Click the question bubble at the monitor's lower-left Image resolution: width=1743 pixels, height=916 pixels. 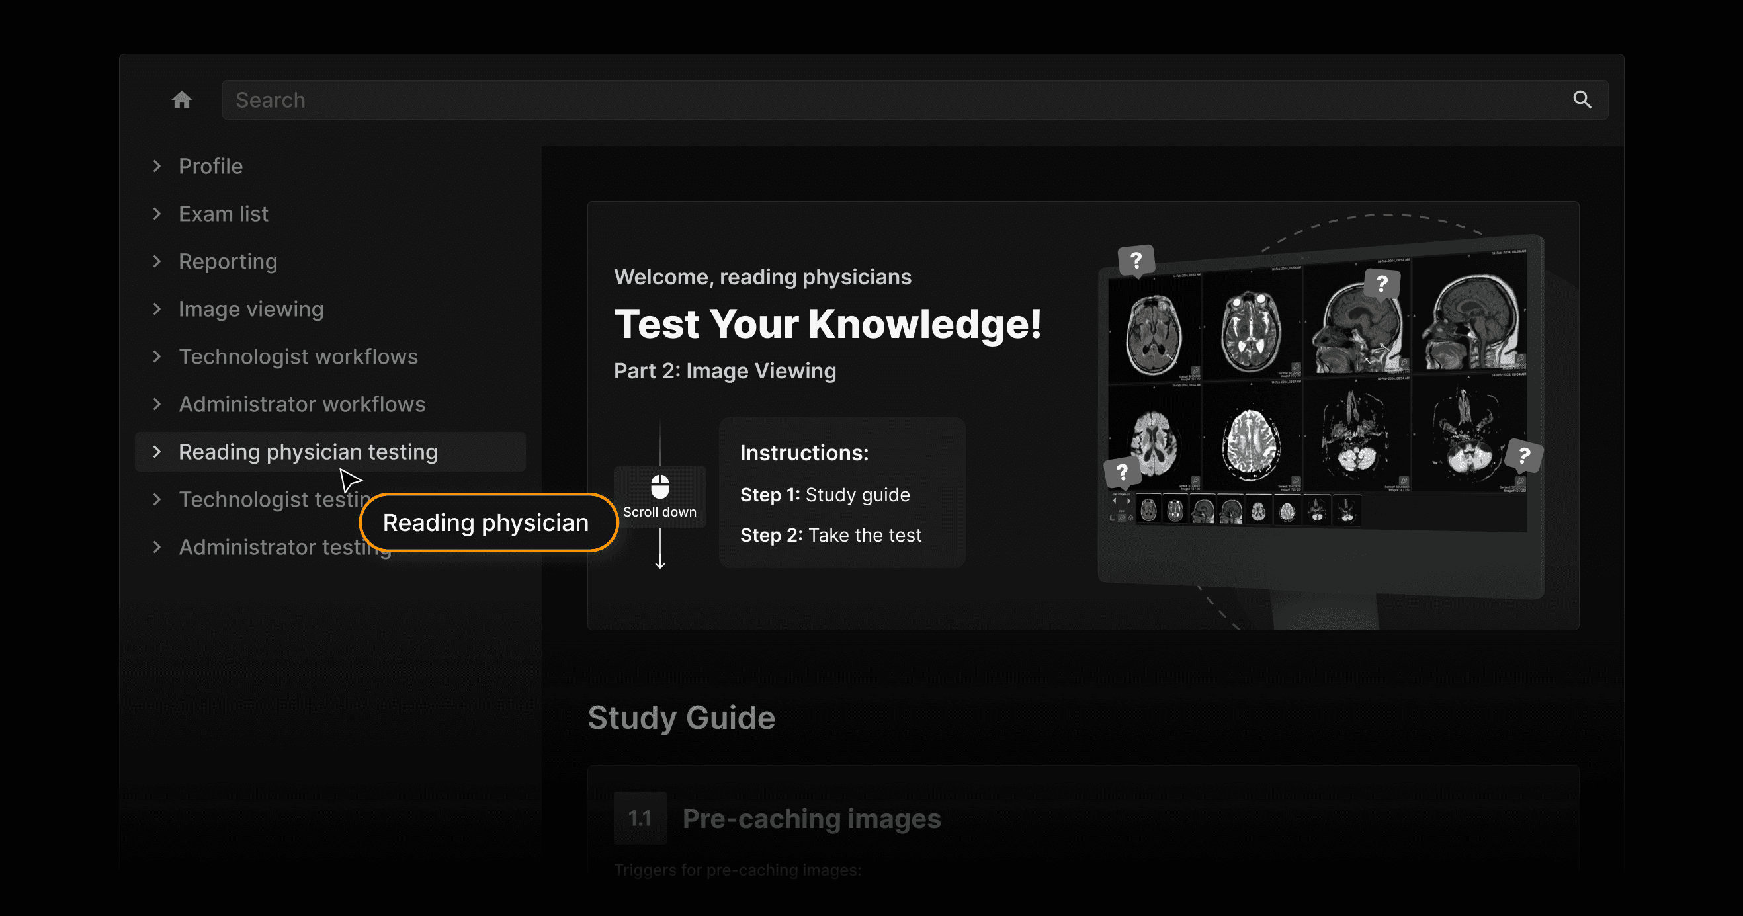point(1122,472)
